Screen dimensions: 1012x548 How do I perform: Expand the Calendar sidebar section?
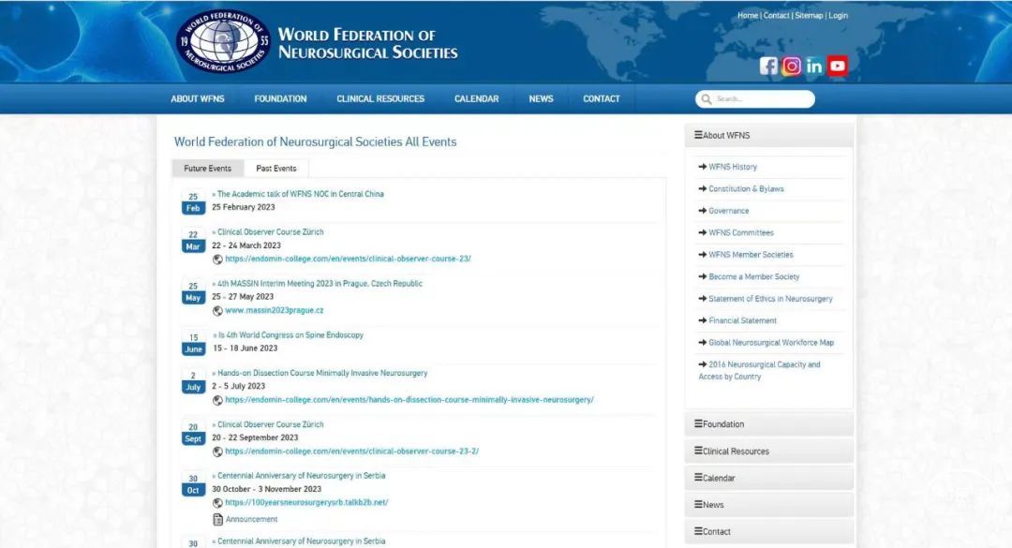[768, 478]
